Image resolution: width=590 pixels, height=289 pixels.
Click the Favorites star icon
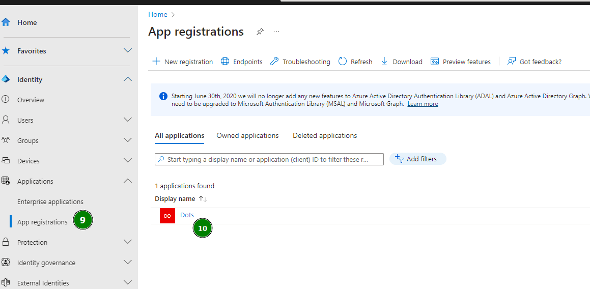pos(6,51)
